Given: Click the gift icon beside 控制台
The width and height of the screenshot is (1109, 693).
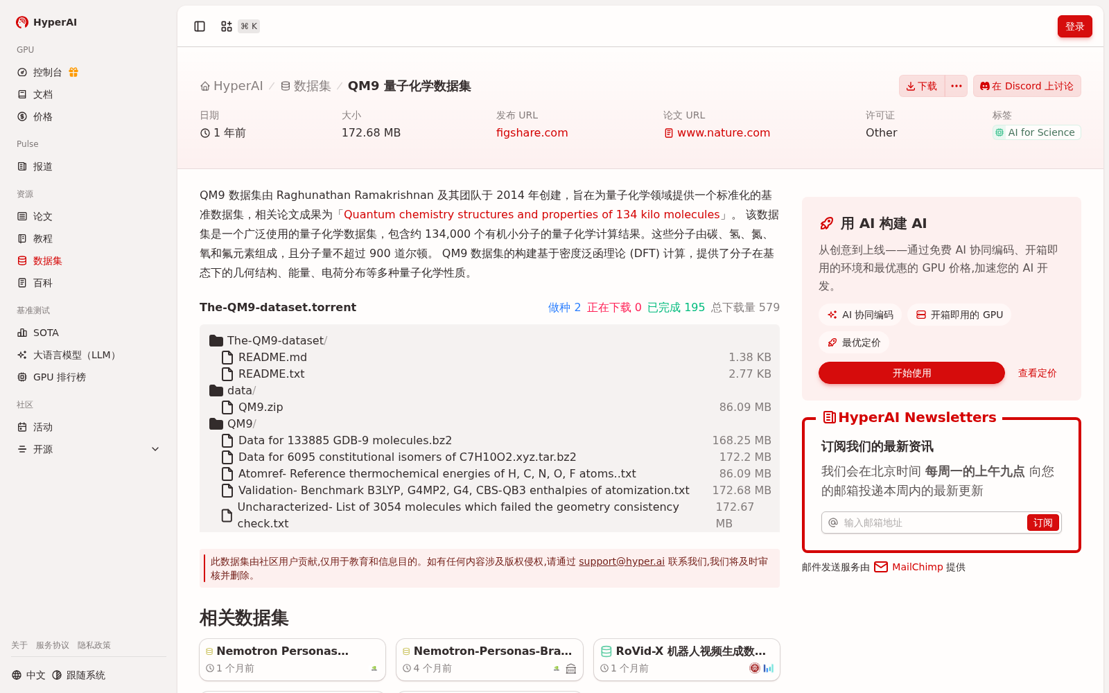Looking at the screenshot, I should coord(73,72).
